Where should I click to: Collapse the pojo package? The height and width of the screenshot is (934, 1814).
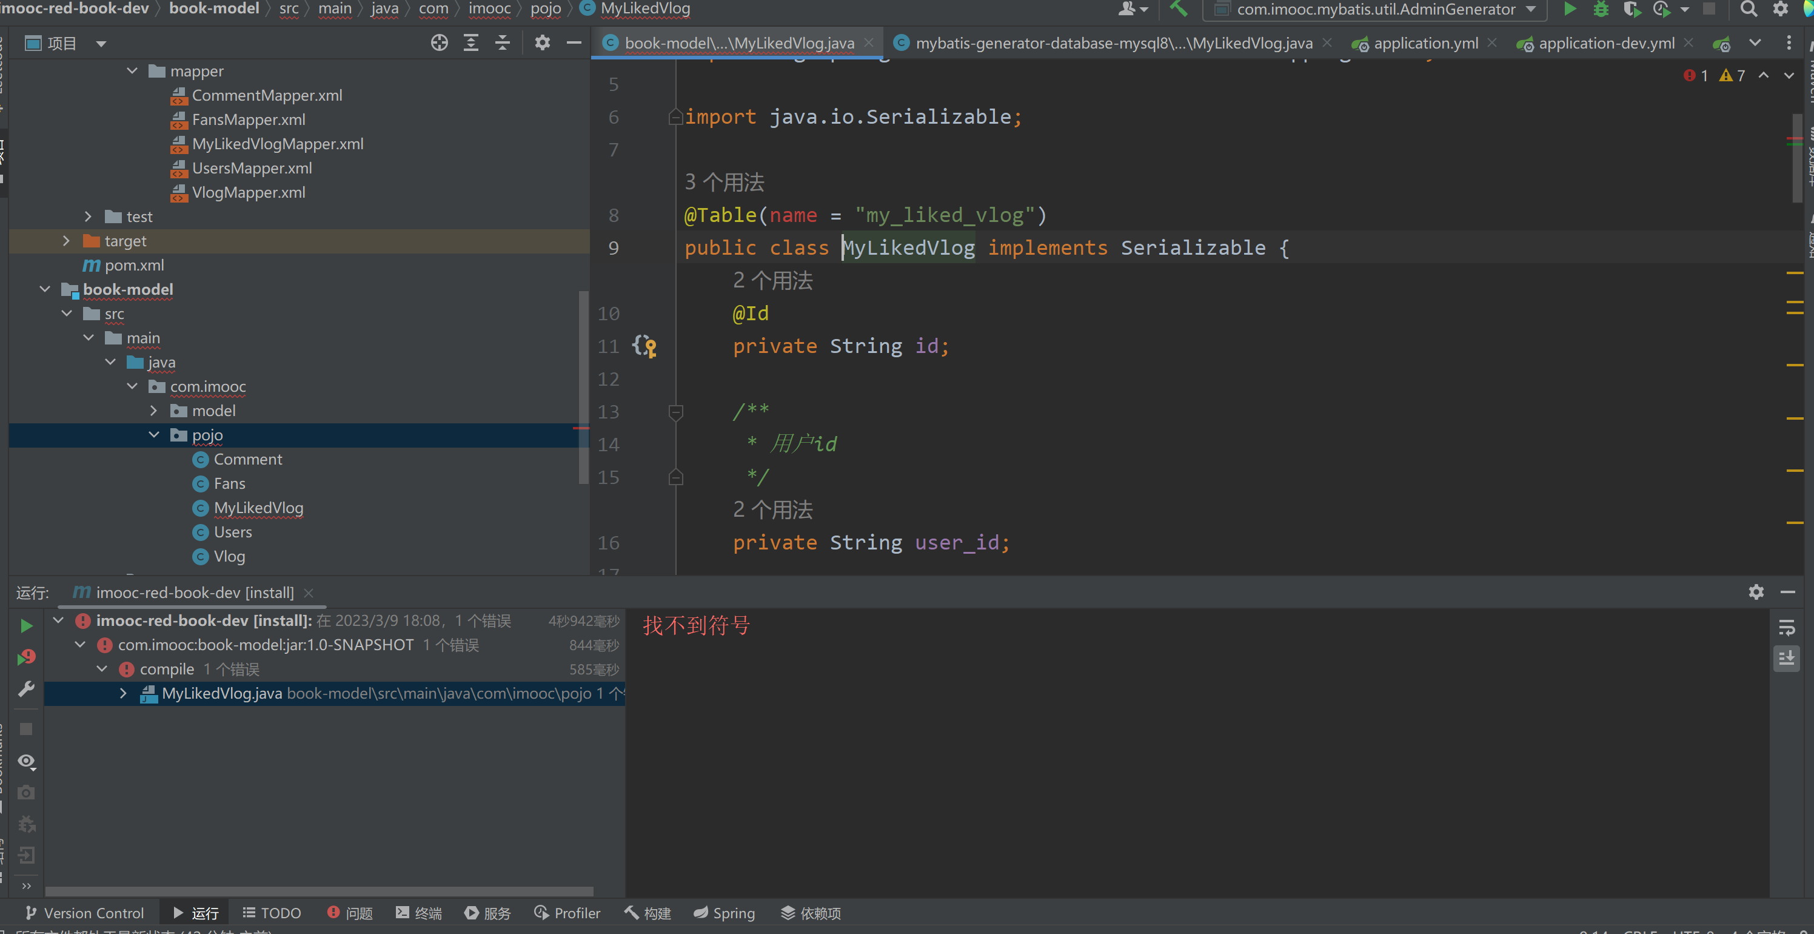pos(153,435)
